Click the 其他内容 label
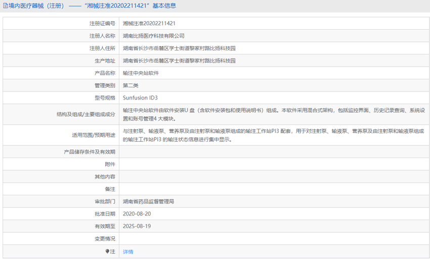Screen dimensions: 430x259 (x=105, y=177)
